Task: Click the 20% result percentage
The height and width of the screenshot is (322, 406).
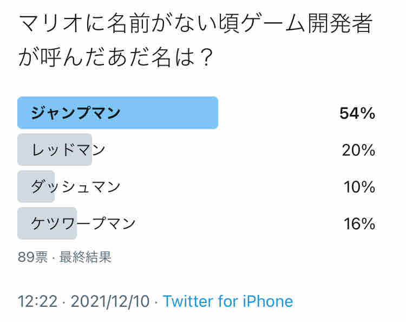Action: [x=358, y=150]
